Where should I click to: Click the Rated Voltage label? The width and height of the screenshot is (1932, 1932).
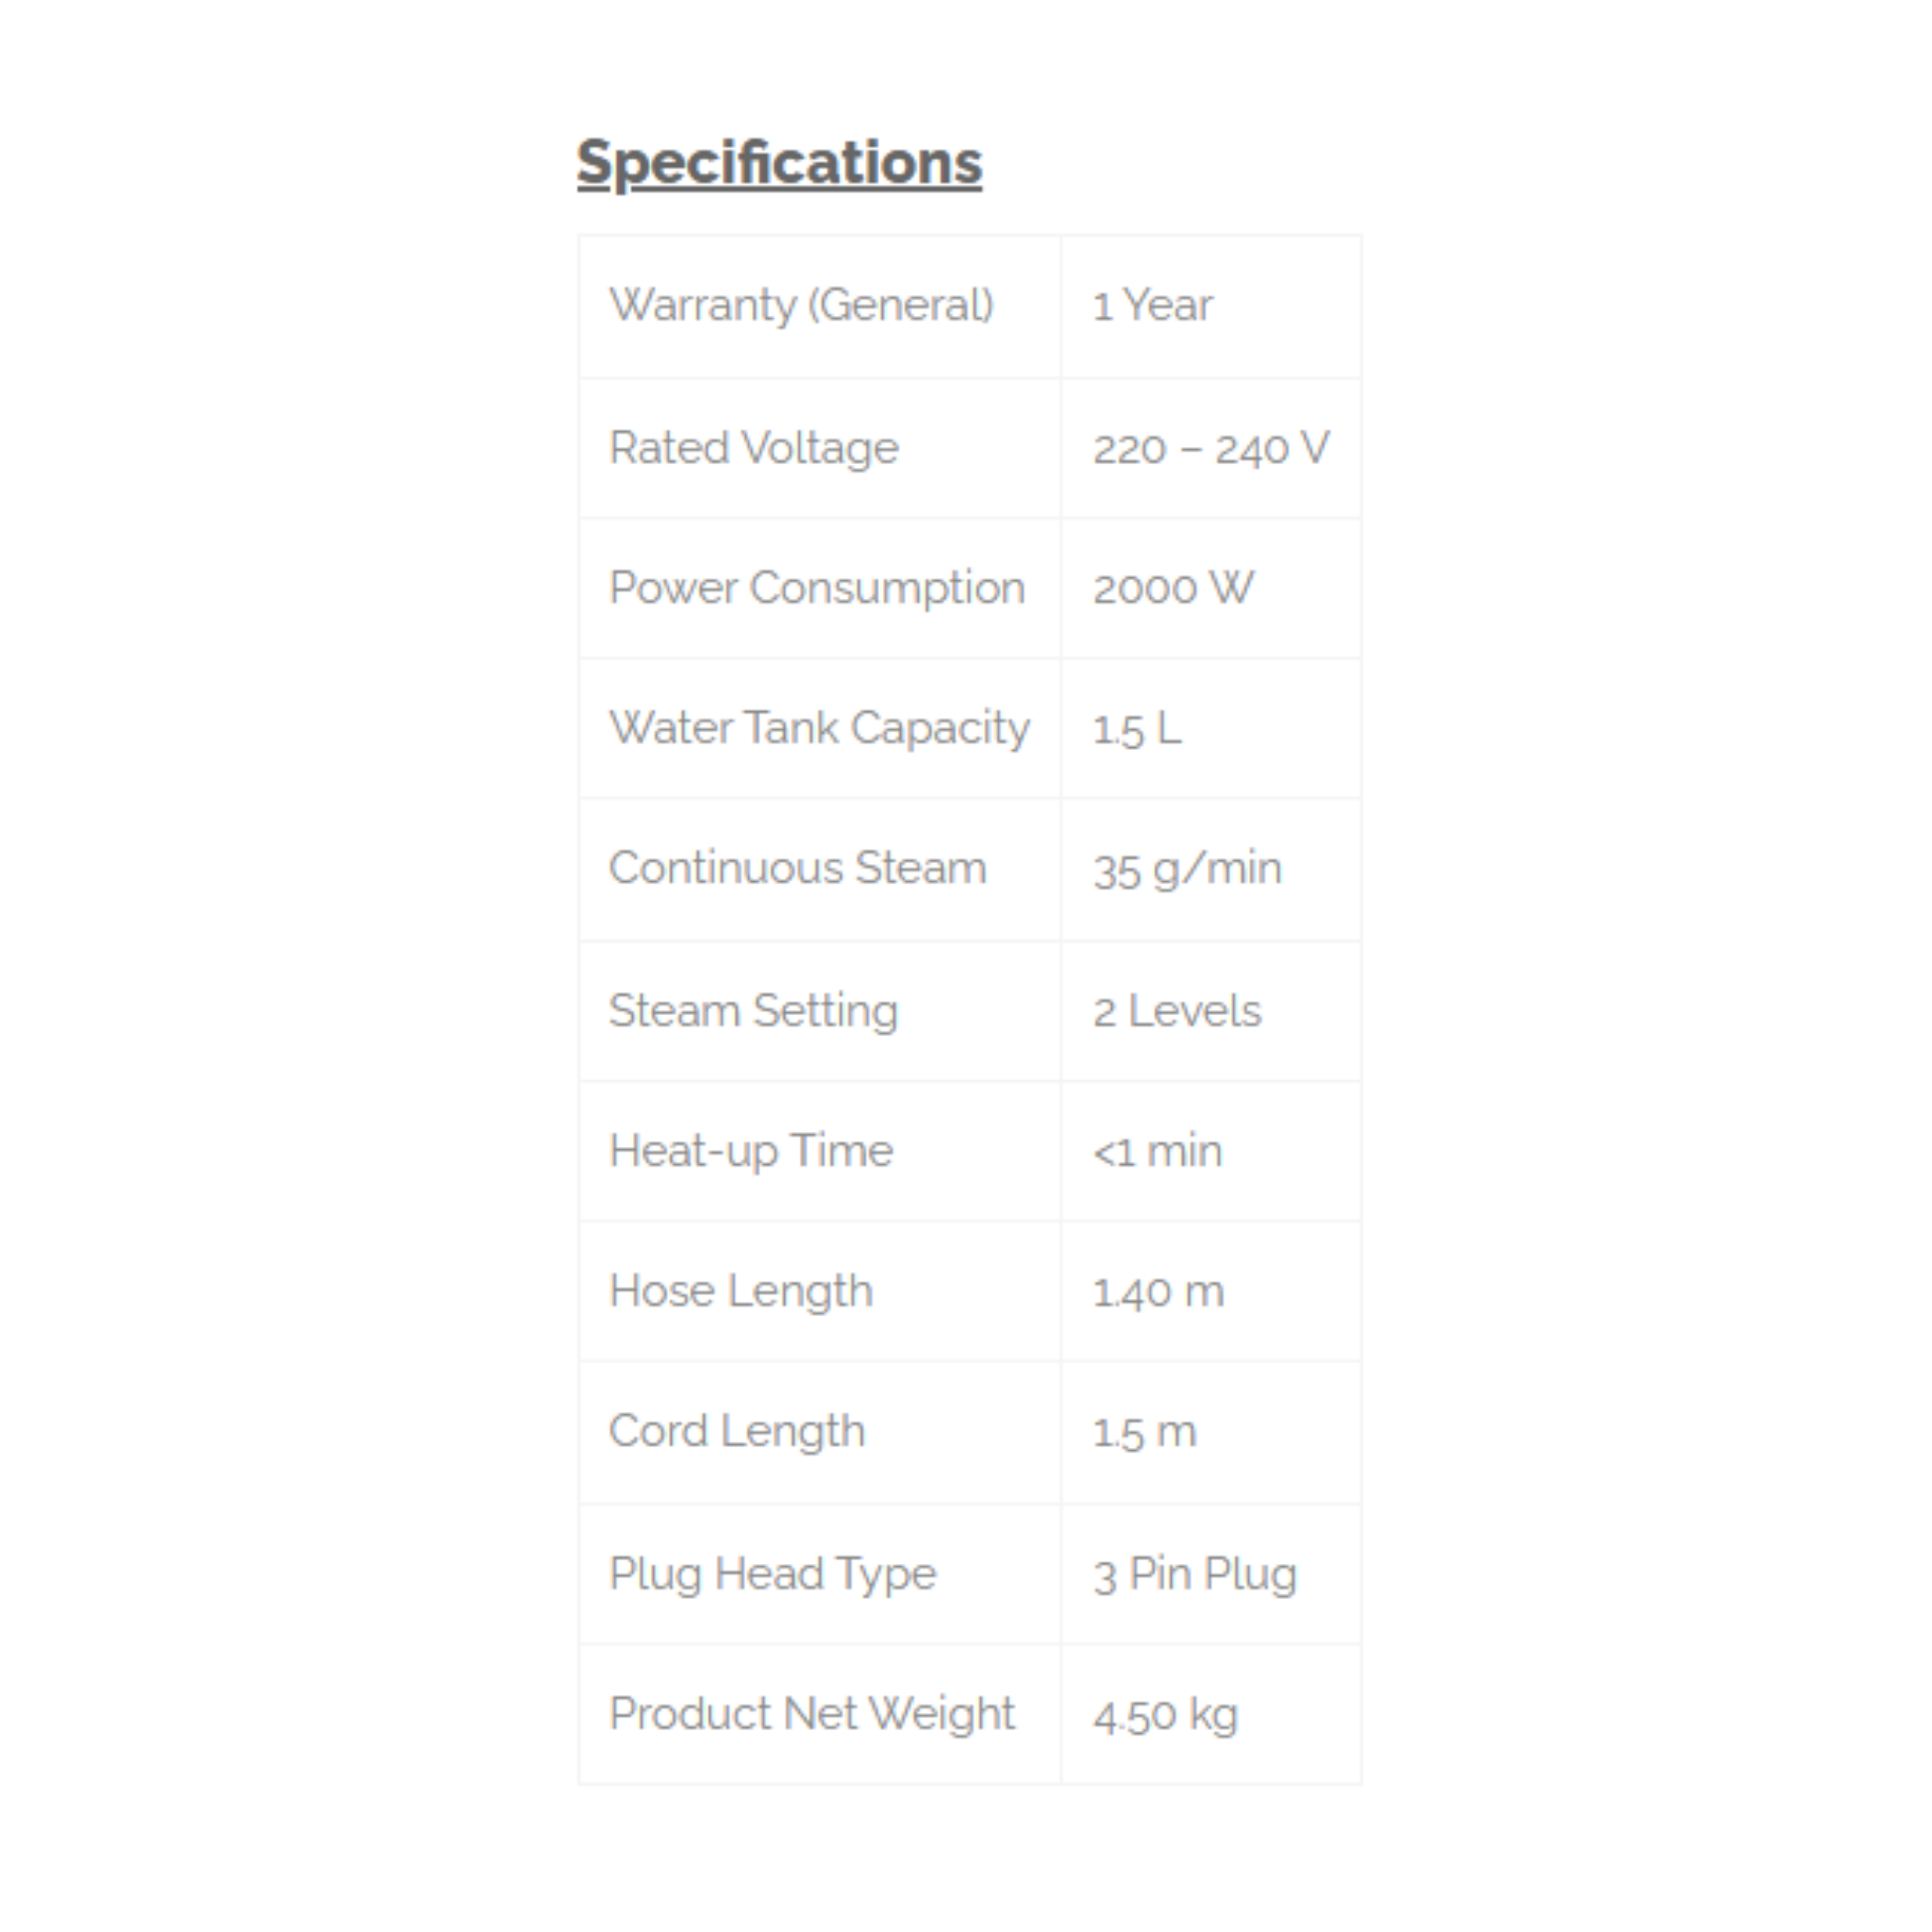coord(754,448)
